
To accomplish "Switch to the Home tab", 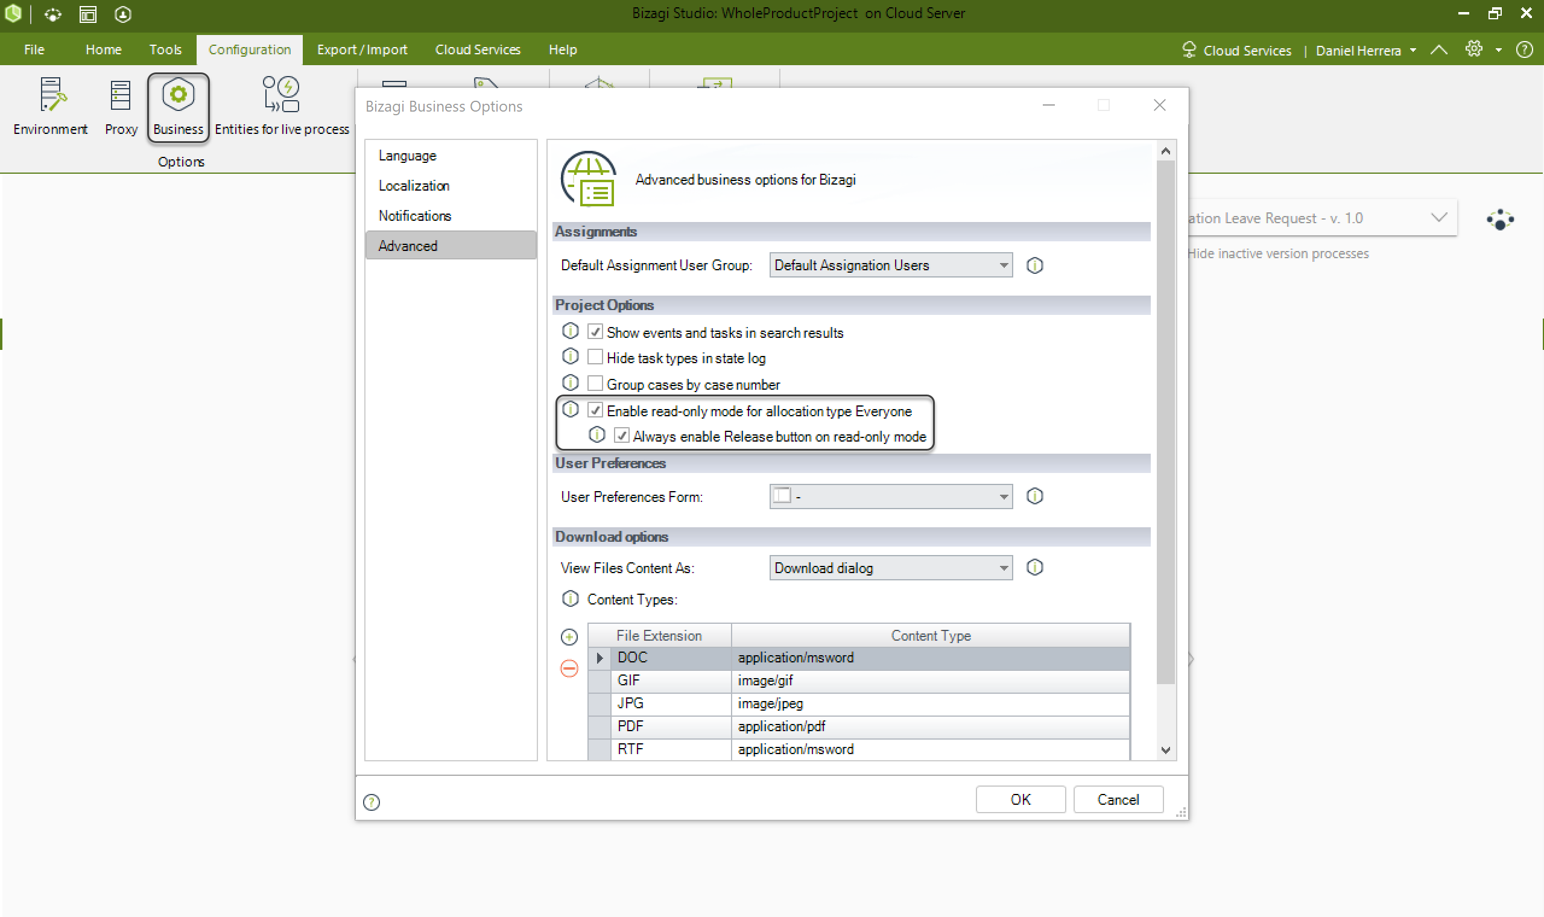I will pos(103,49).
